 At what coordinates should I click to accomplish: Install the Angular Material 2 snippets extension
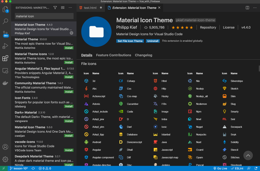(x=69, y=77)
